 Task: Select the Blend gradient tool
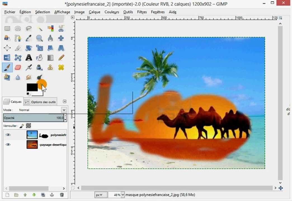[x=50, y=58]
